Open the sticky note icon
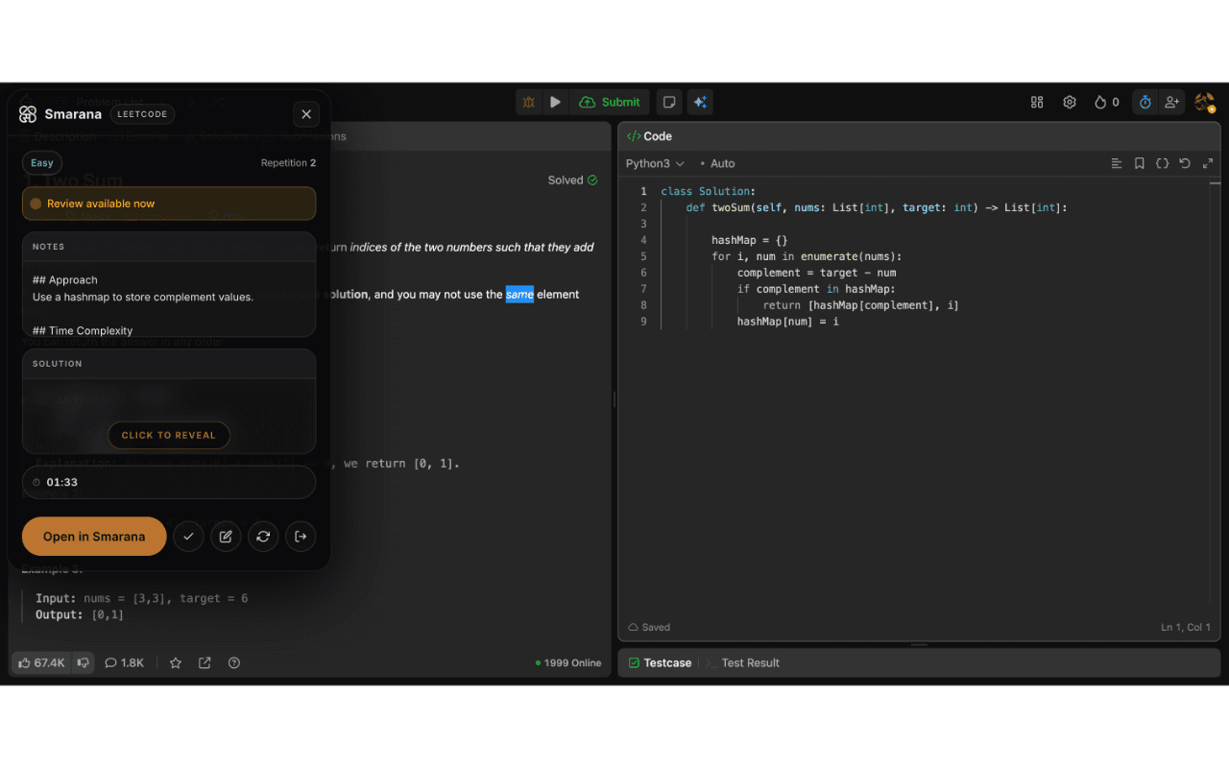 [x=668, y=102]
